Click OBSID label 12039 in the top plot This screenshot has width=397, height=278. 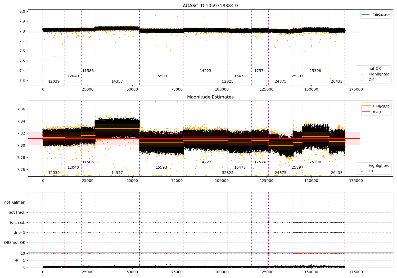[54, 82]
